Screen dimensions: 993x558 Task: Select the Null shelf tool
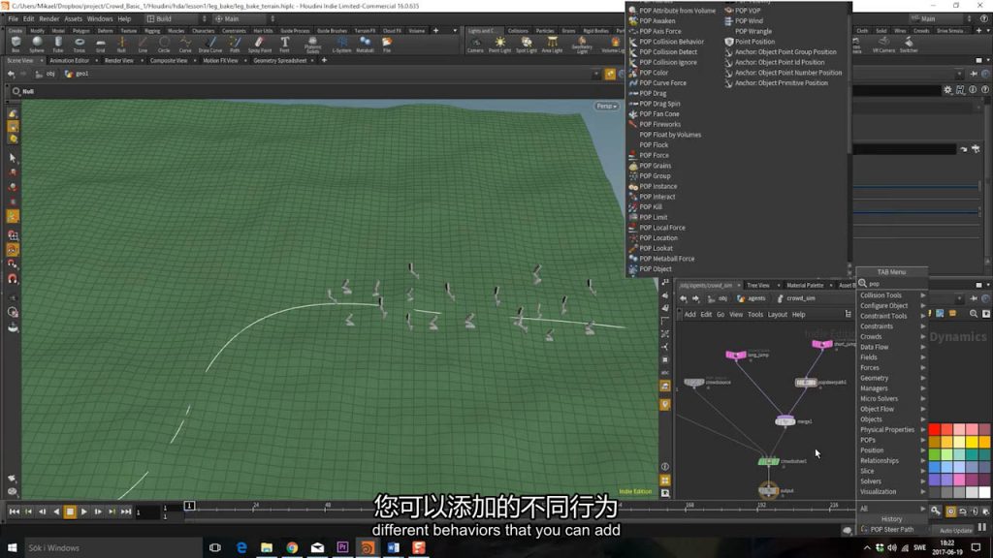pos(121,44)
